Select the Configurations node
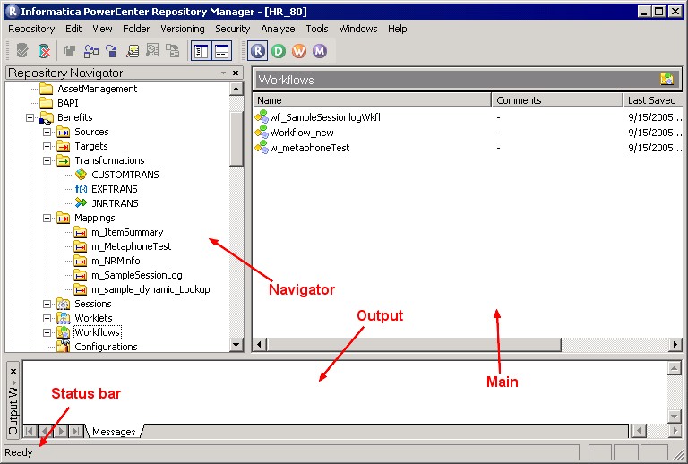Viewport: 688px width, 464px height. pyautogui.click(x=106, y=347)
